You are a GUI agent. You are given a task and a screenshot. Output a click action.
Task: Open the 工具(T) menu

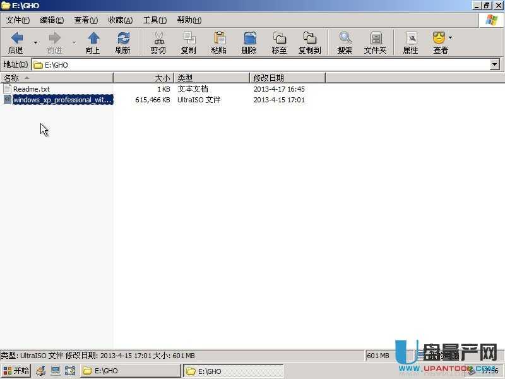tap(155, 20)
